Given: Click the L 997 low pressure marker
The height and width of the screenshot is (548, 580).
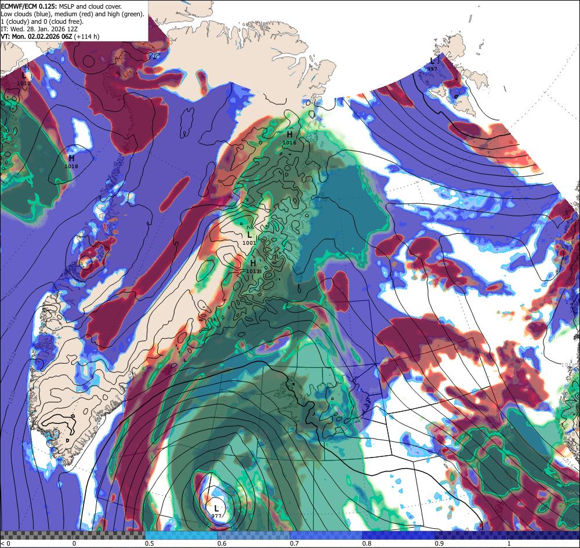Looking at the screenshot, I should (x=432, y=64).
